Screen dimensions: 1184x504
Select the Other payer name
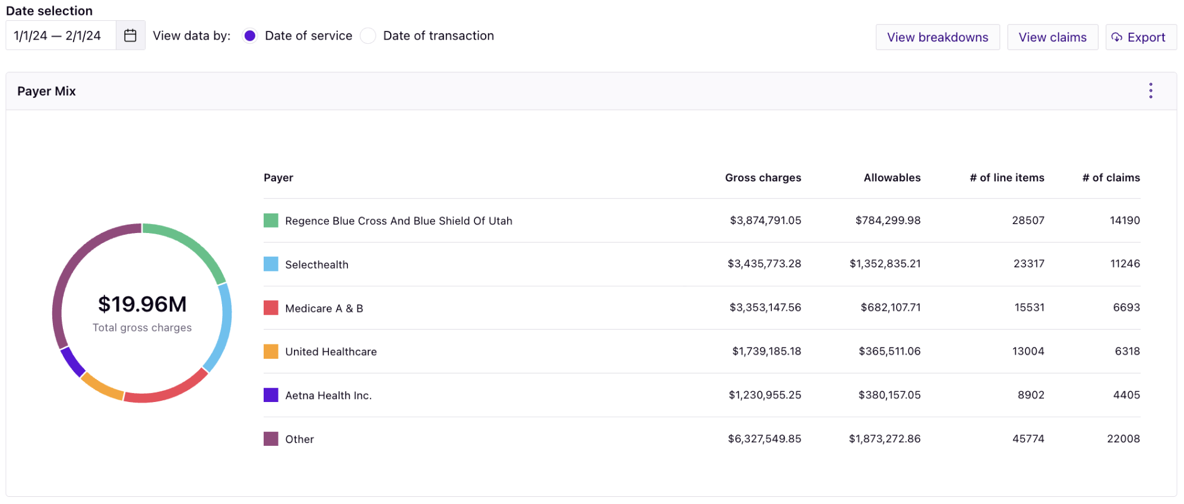tap(299, 439)
